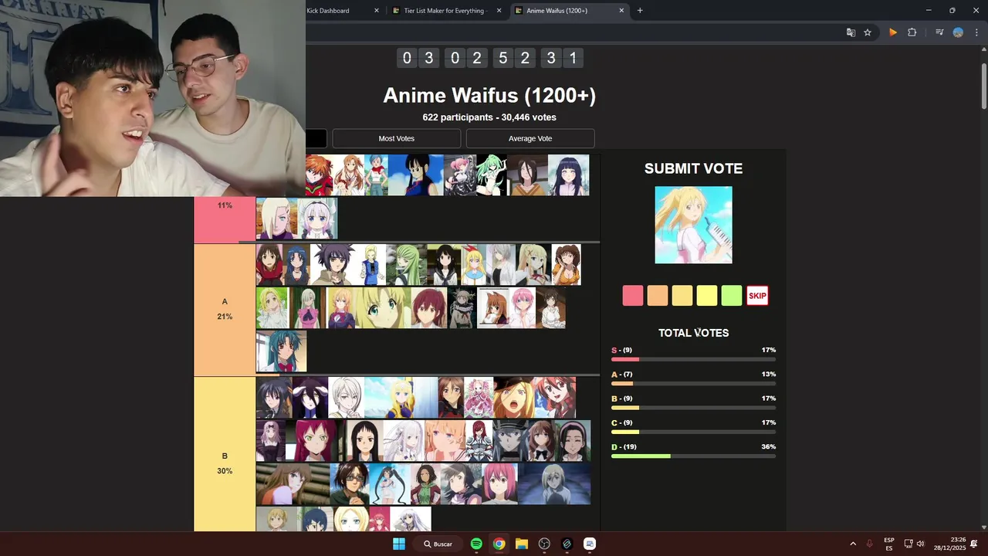Vote A tier with the orange swatch
The image size is (988, 556).
658,296
